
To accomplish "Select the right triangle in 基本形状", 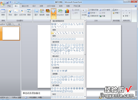I will coord(63,45).
